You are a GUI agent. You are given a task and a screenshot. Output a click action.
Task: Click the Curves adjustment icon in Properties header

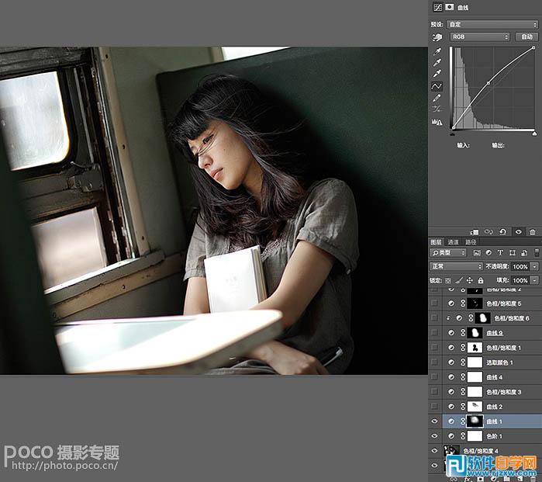(x=437, y=7)
